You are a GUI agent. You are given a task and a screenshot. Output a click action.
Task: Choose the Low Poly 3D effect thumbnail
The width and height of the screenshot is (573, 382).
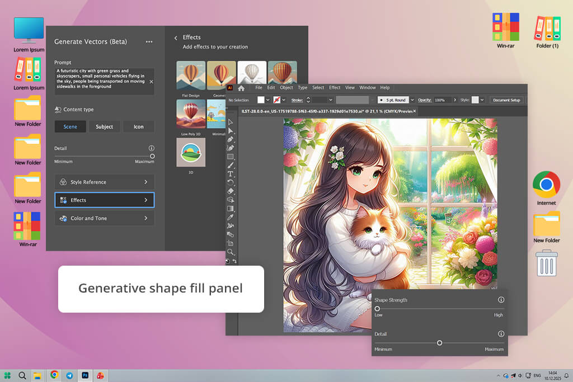click(x=191, y=114)
